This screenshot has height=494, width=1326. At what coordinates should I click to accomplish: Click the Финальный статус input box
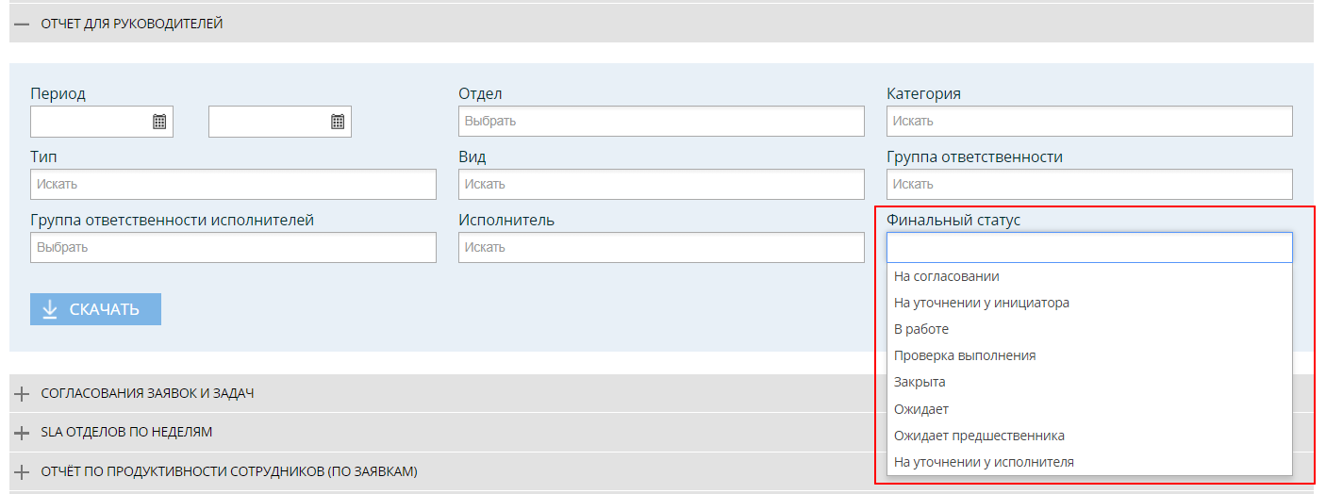tap(1089, 248)
